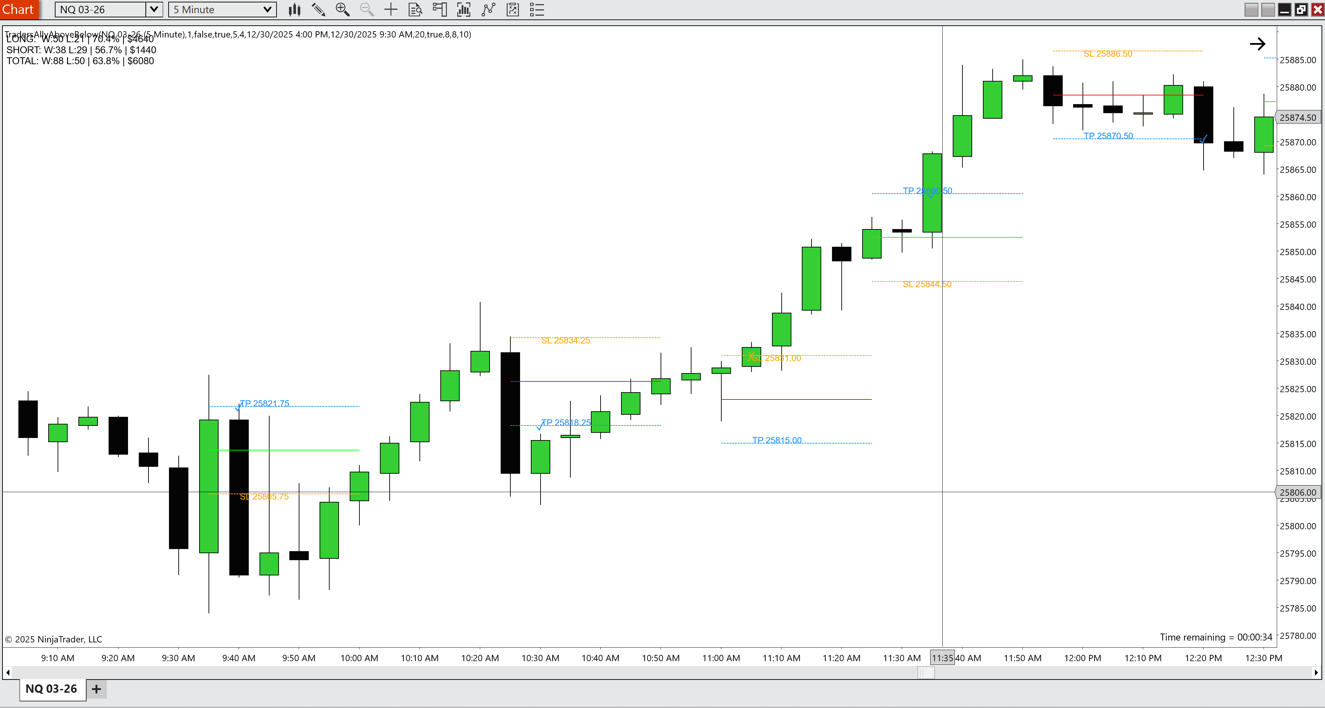
Task: Click the scroll-to-latest right arrow on chart
Action: tap(1257, 44)
